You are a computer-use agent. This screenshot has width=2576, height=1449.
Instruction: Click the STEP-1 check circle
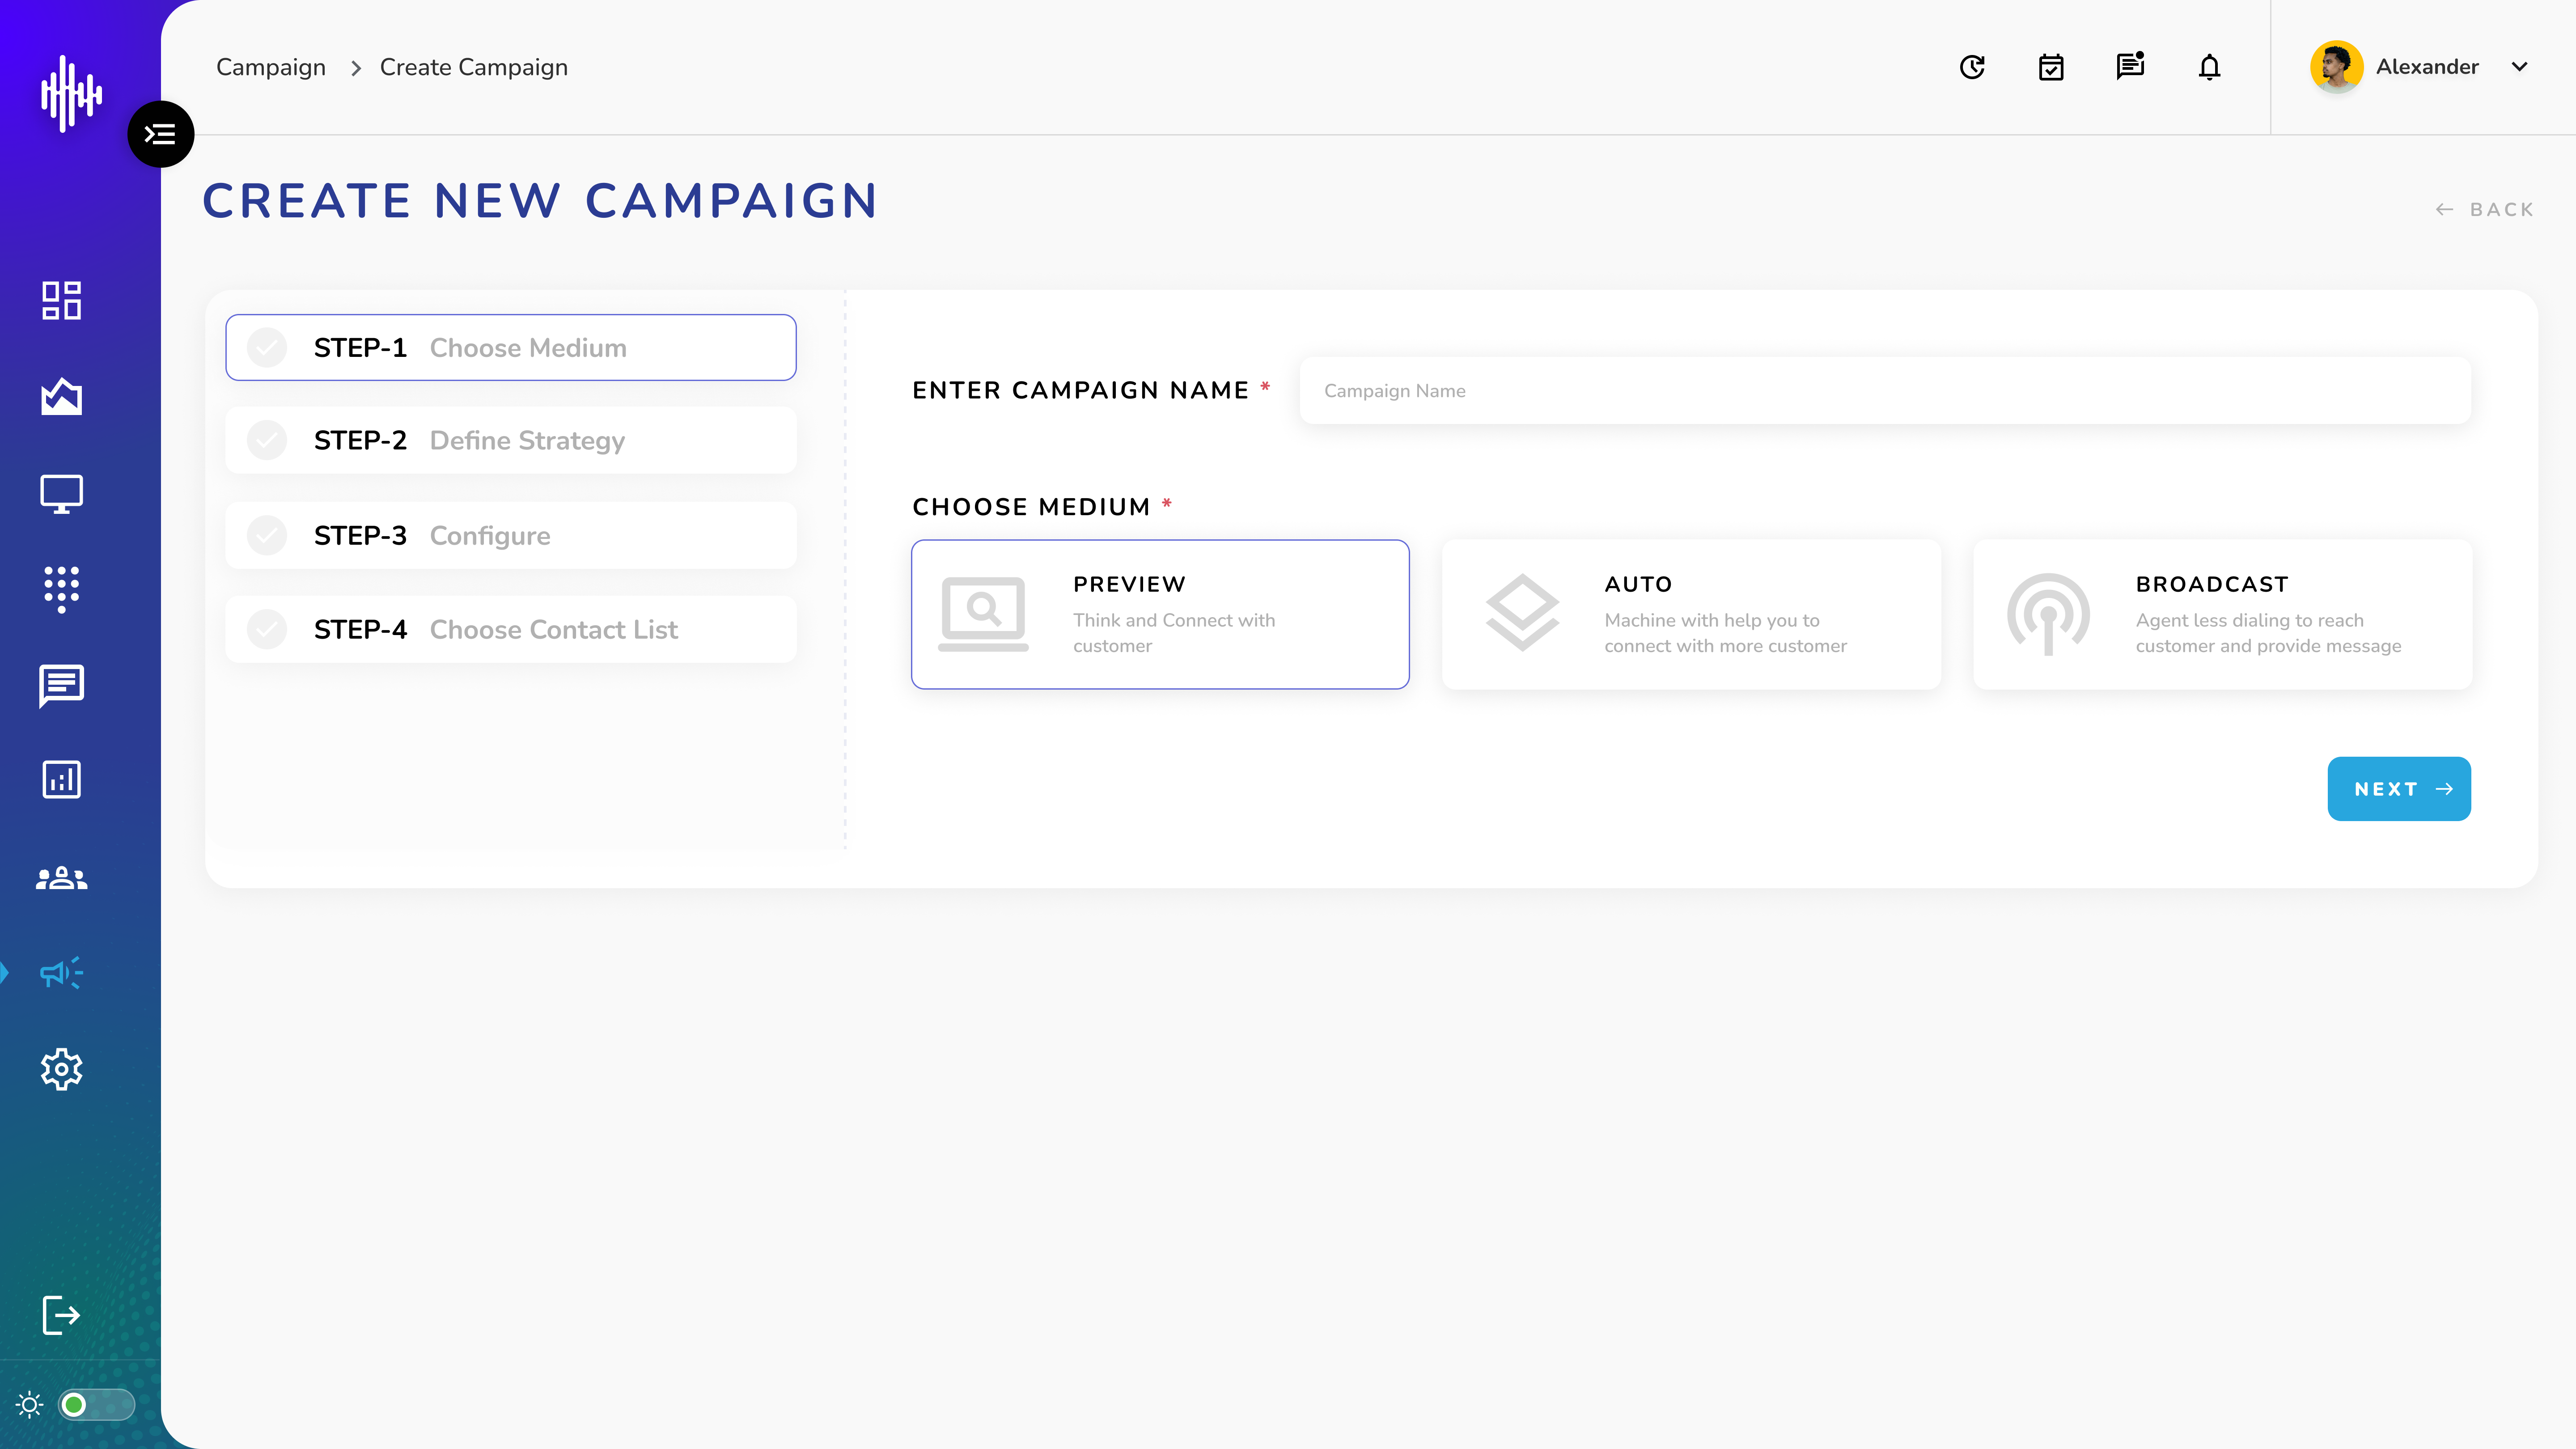(267, 348)
